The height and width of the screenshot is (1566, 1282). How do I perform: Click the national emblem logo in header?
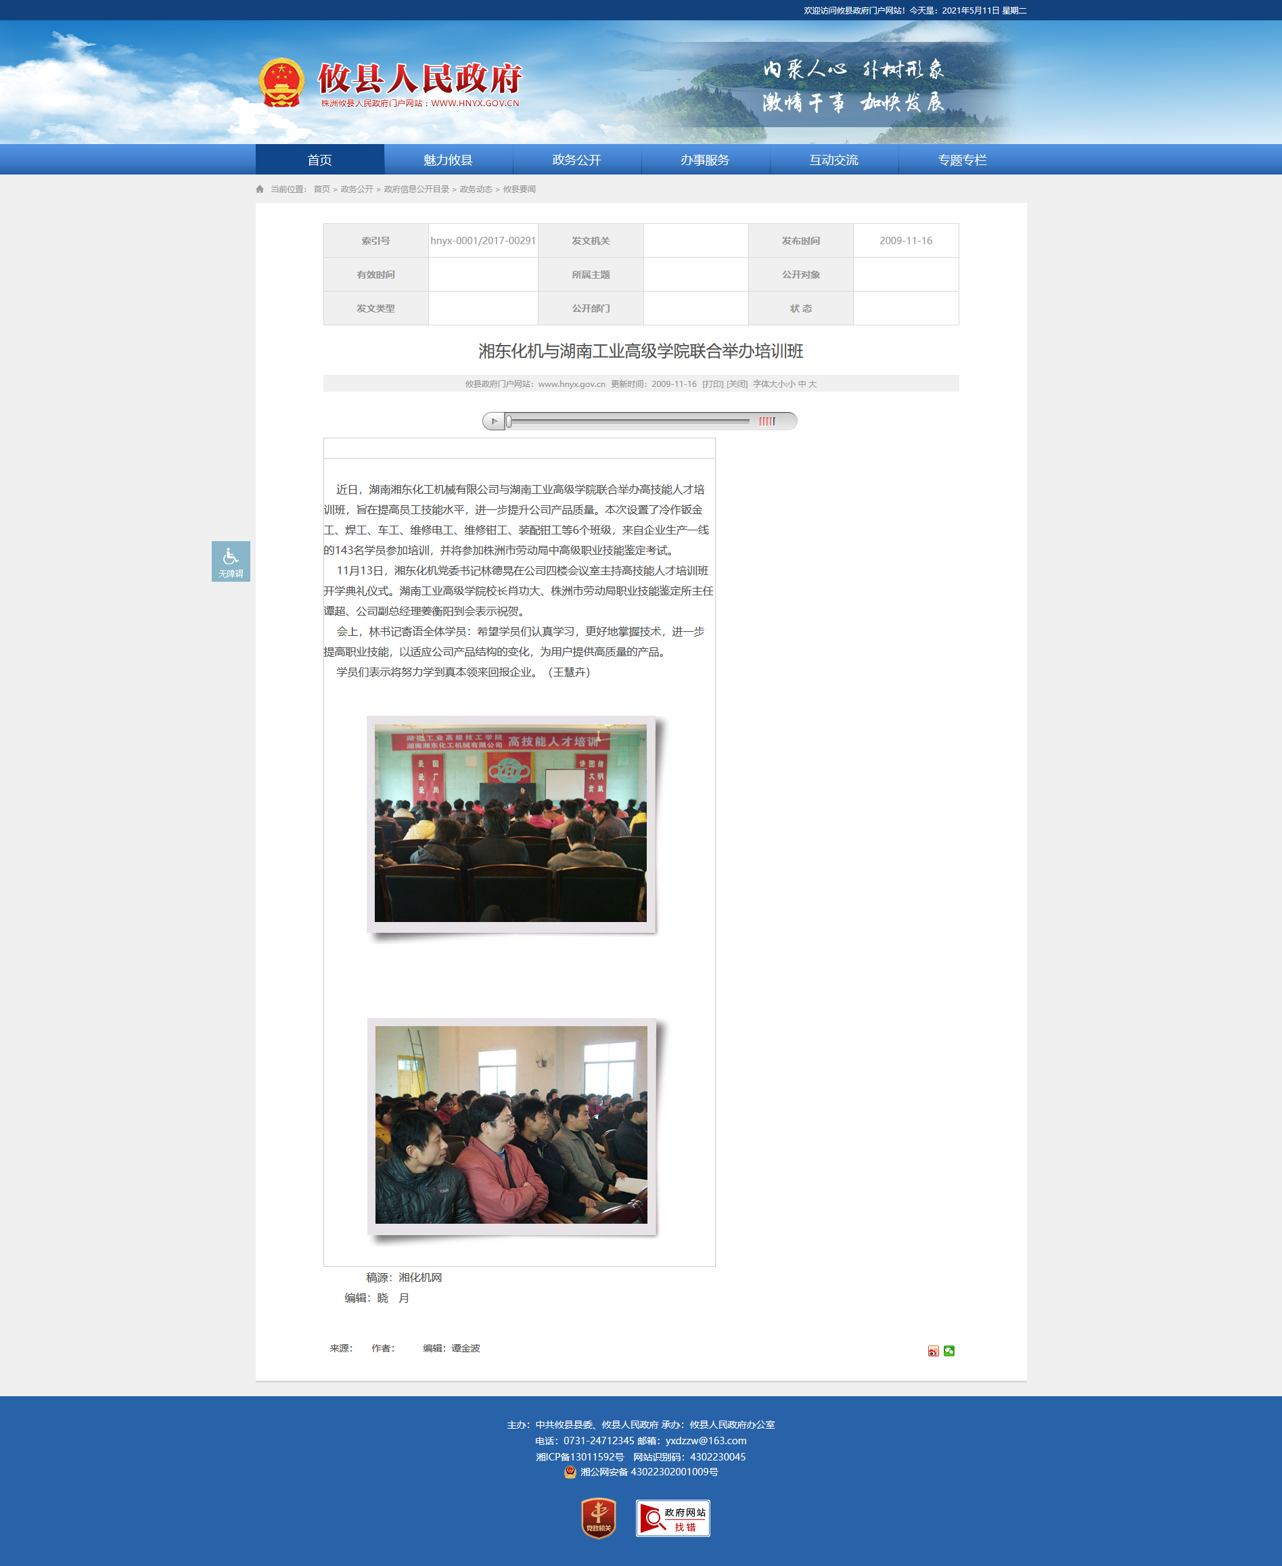281,83
